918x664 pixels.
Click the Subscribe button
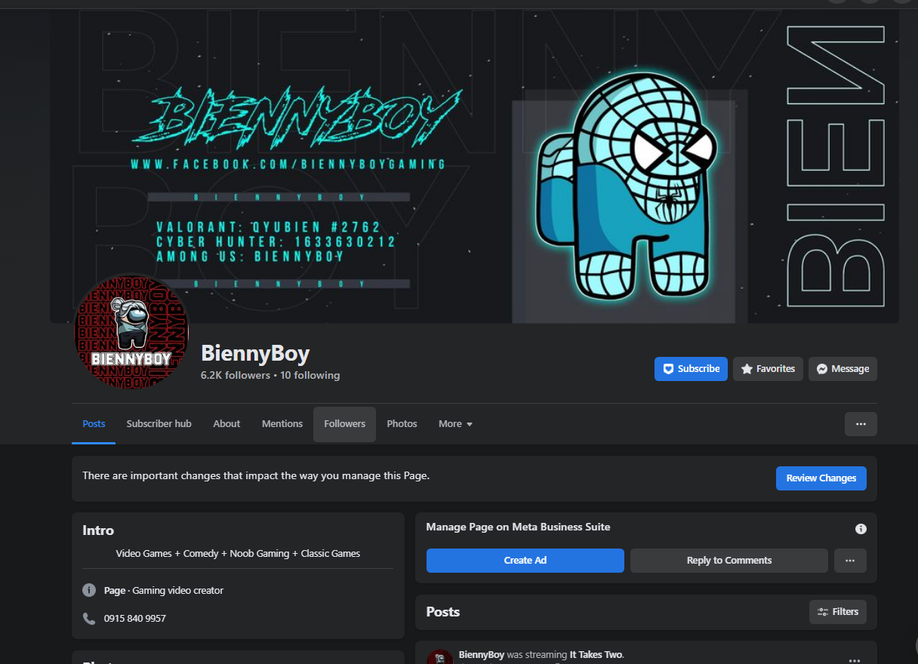pos(691,369)
